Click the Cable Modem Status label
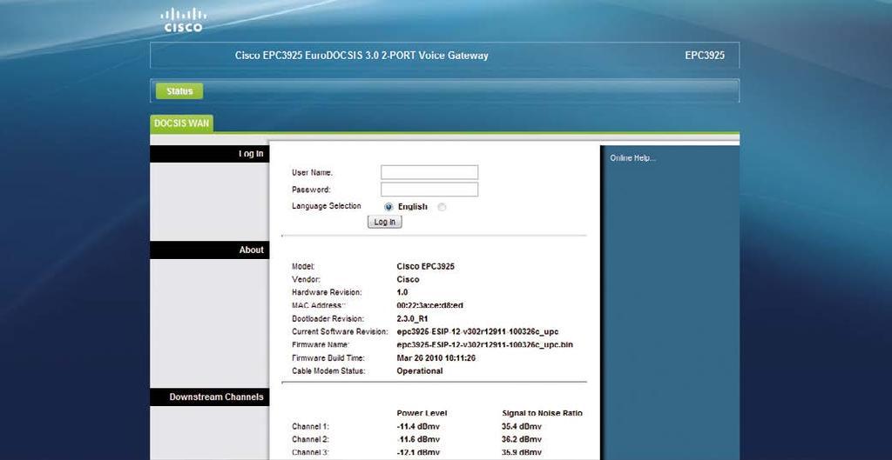 click(328, 371)
